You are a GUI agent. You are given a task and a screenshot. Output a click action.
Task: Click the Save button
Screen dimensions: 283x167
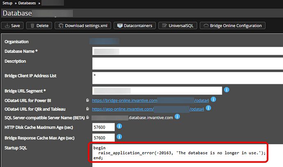13,26
